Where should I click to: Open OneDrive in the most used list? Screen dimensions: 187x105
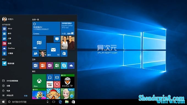[x=9, y=49]
